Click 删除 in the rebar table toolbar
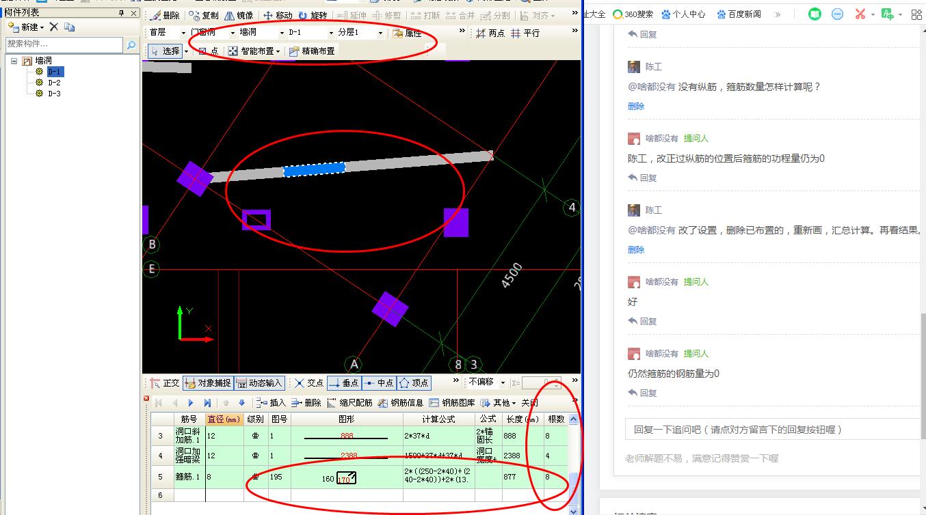 (306, 402)
